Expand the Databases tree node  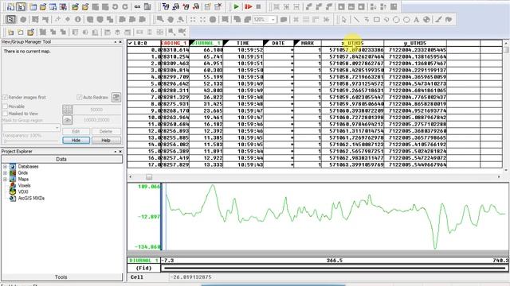point(5,166)
